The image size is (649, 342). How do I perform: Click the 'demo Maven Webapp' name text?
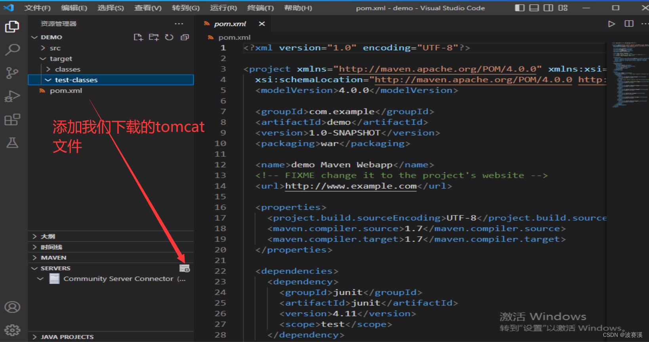342,165
